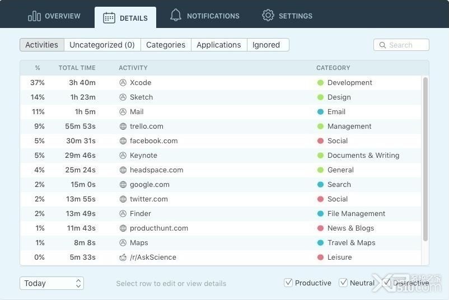Toggle the Neutral checkbox
Screen dimensions: 449x300
tap(343, 283)
